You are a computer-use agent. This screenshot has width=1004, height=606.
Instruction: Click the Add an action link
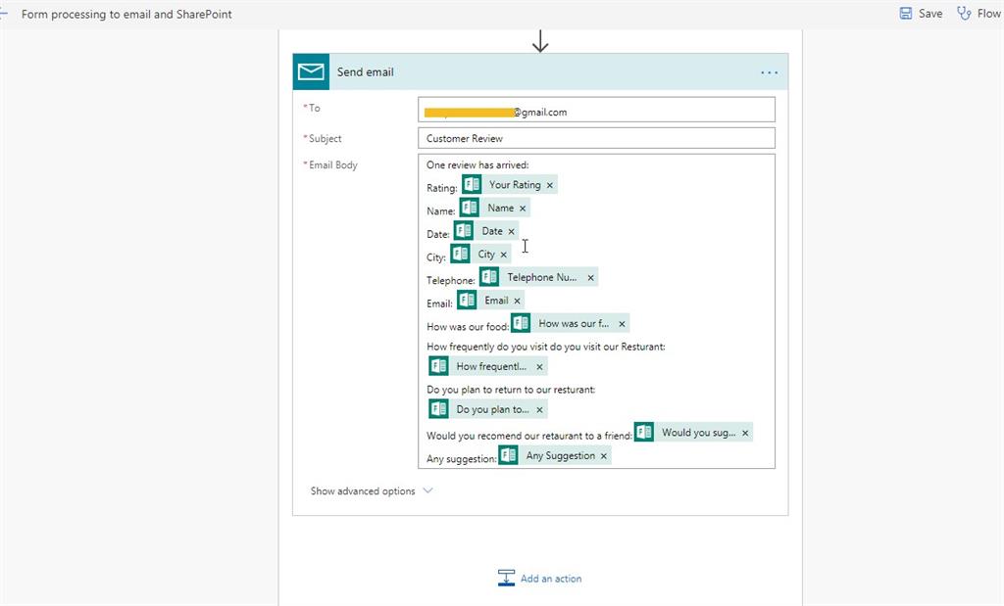551,579
